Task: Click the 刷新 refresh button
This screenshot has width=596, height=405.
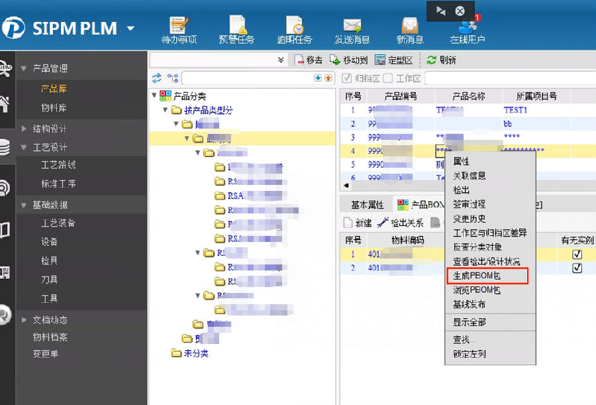Action: (x=441, y=60)
